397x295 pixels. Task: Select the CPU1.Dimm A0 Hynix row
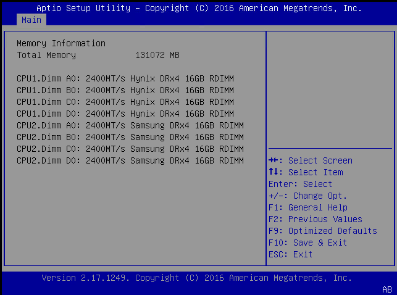(x=125, y=78)
